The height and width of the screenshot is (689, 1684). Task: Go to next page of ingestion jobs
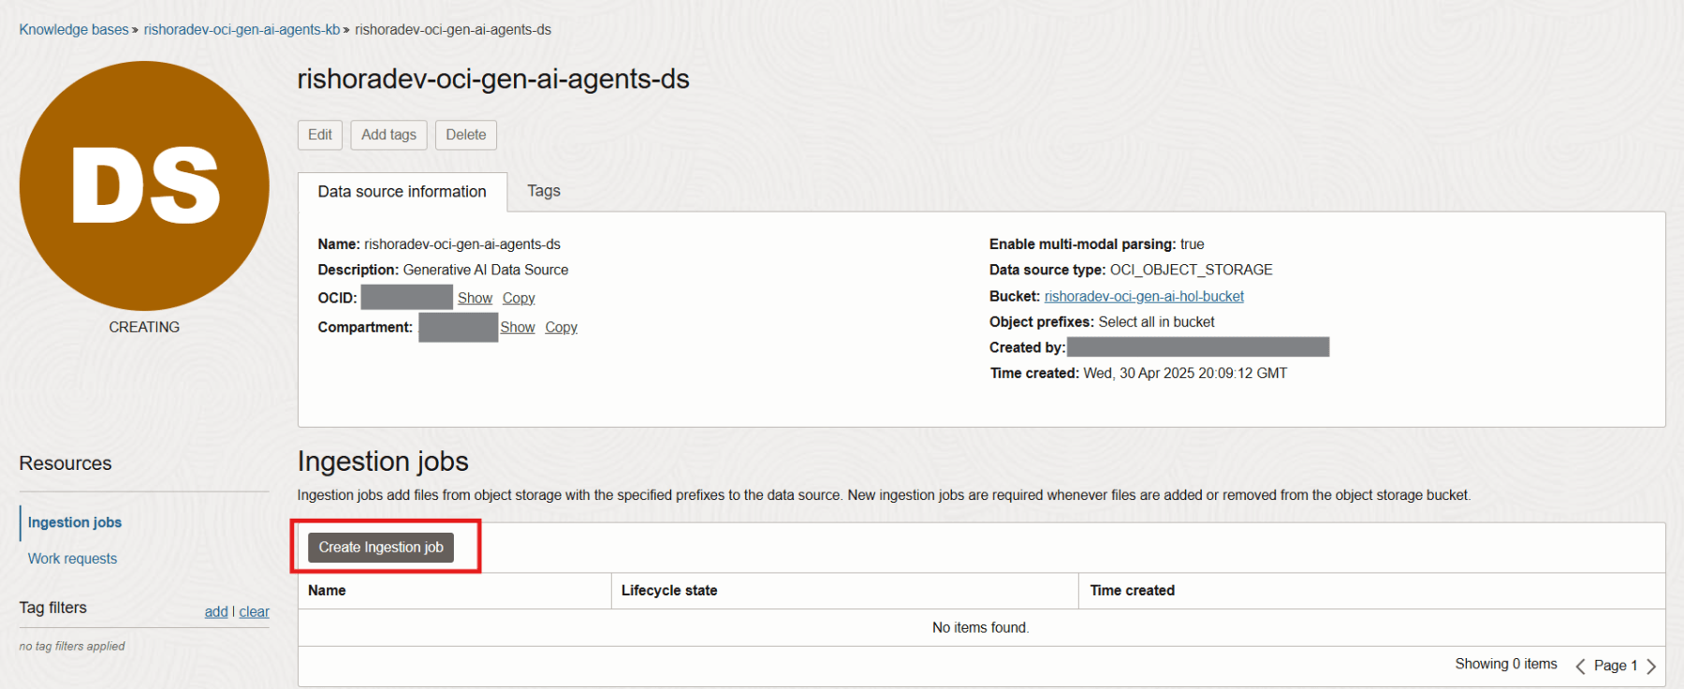pos(1651,667)
